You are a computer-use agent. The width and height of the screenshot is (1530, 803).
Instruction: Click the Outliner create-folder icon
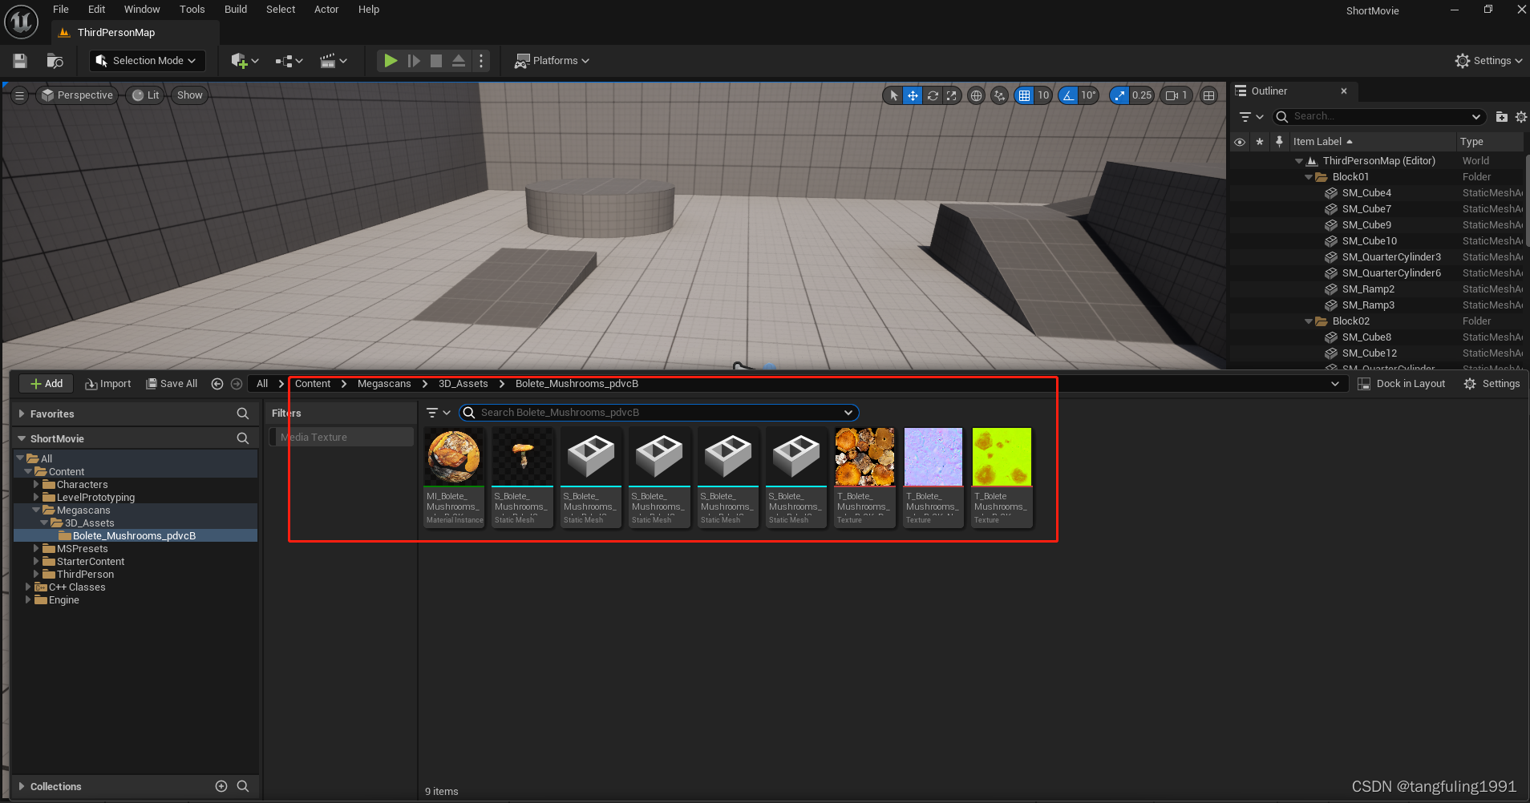coord(1502,117)
